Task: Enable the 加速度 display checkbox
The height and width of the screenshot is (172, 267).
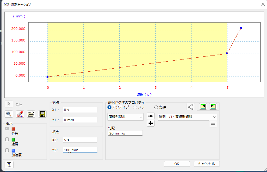Action: click(7, 150)
